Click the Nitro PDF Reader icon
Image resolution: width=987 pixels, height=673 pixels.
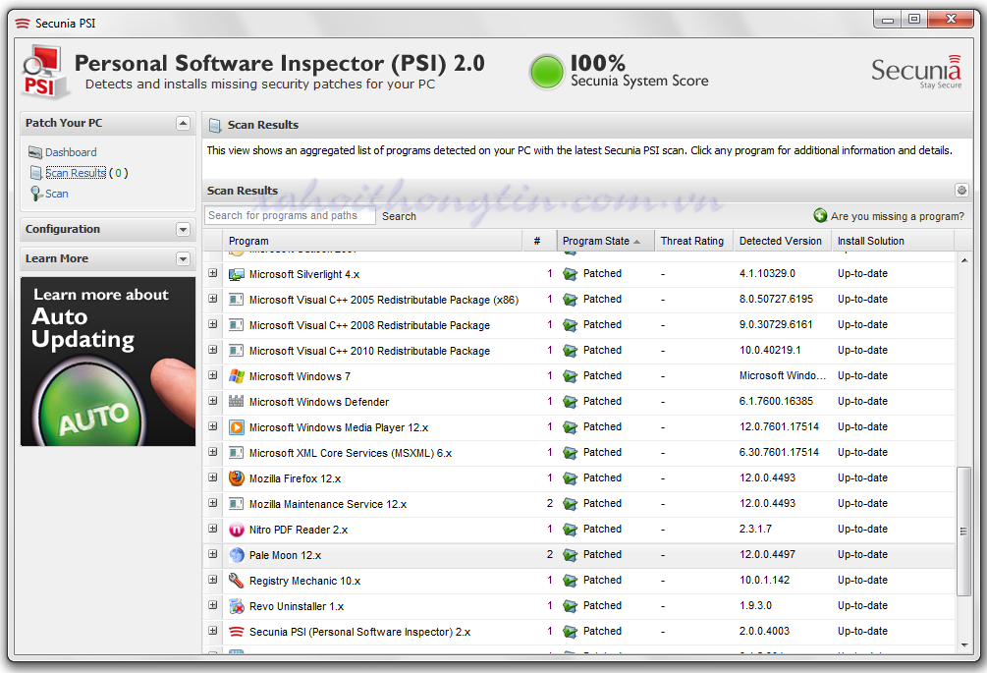coord(236,530)
